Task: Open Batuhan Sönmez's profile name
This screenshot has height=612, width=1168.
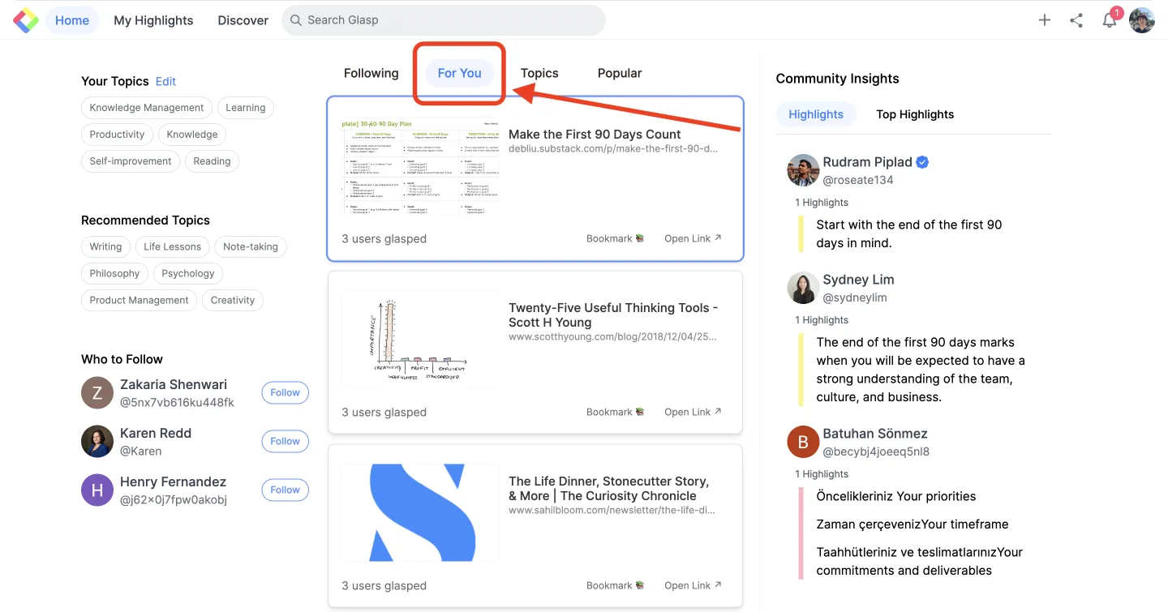Action: pos(875,434)
